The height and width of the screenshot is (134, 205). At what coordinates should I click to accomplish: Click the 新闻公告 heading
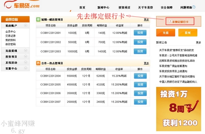pos(161,42)
